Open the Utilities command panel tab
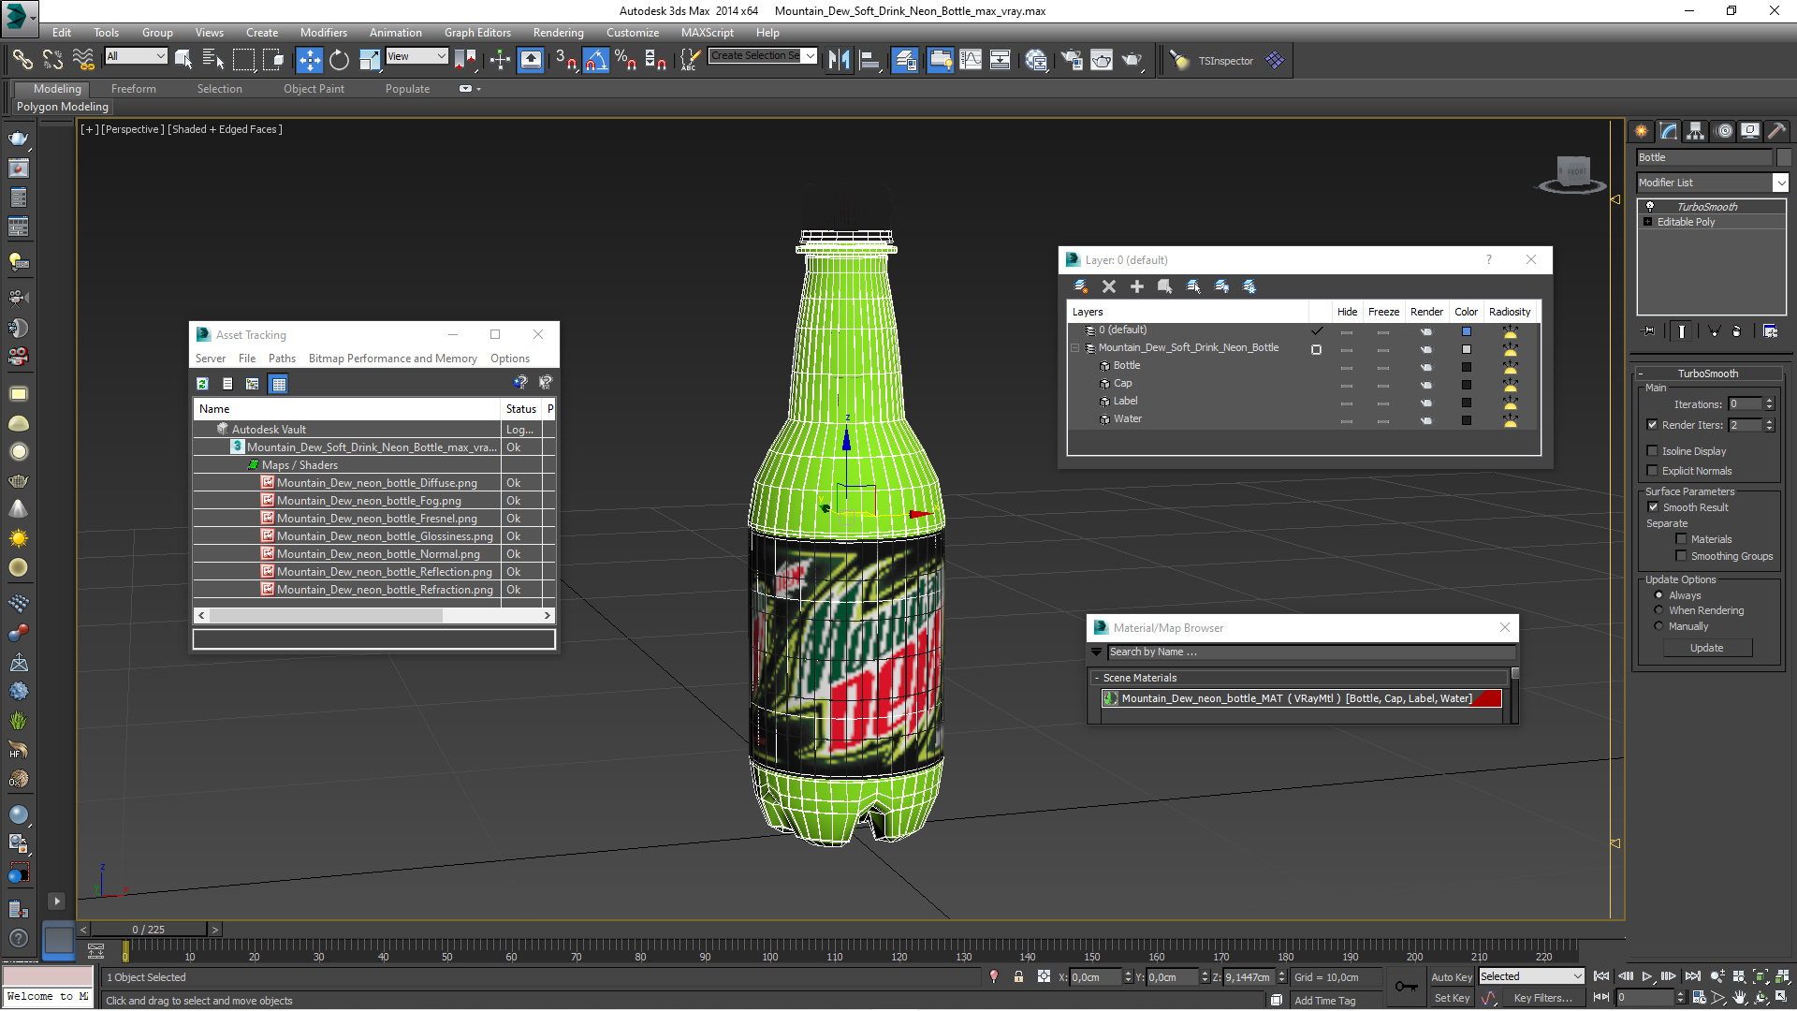 coord(1777,131)
